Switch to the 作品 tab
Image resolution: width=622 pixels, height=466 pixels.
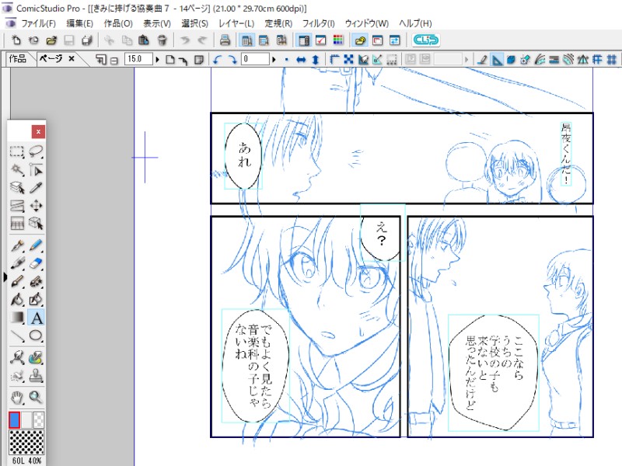[18, 59]
